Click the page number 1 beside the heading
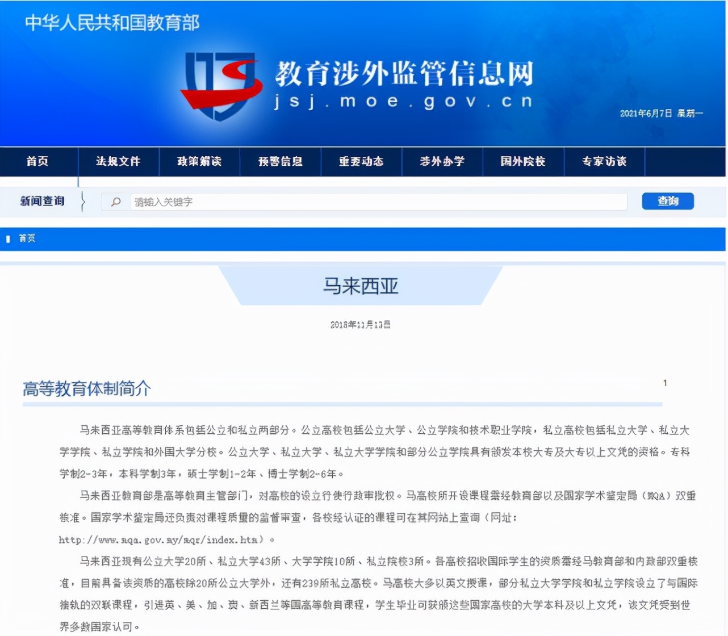728x636 pixels. (x=665, y=383)
